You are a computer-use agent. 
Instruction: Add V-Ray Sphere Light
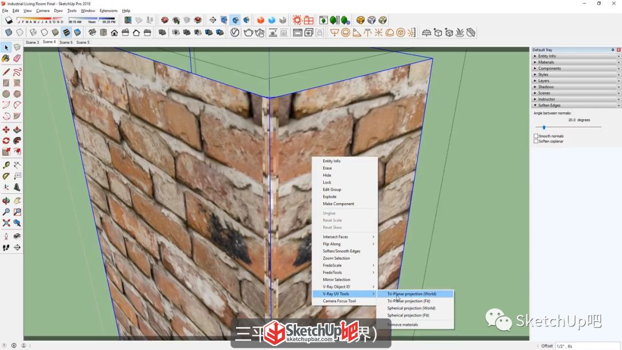[346, 32]
